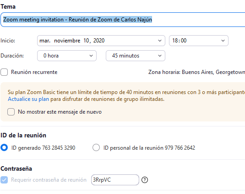Open the 18:00 start time dropdown
Screen dimensions: 245x194
click(199, 41)
